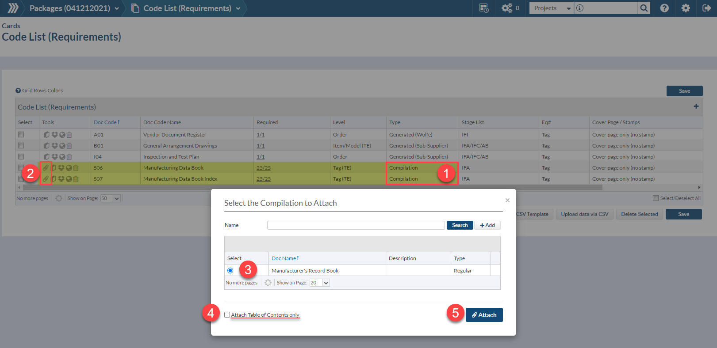The width and height of the screenshot is (717, 348).
Task: Click the globe icon in A01 row
Action: coord(62,135)
